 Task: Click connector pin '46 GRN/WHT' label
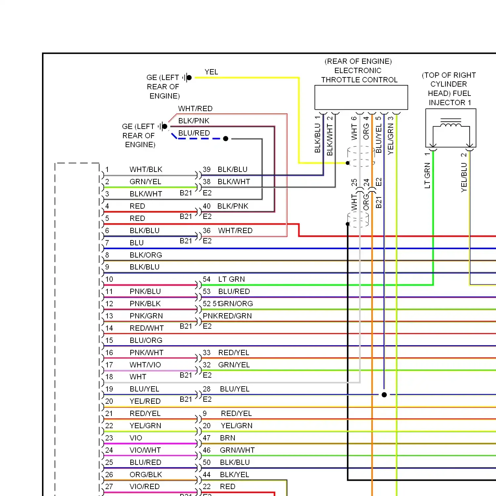click(229, 450)
